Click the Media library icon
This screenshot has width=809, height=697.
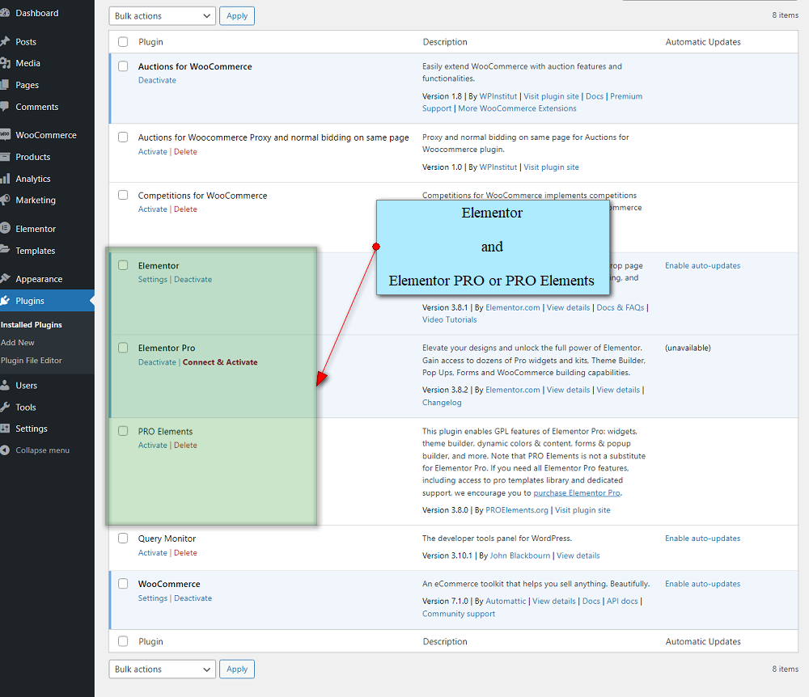(5, 63)
